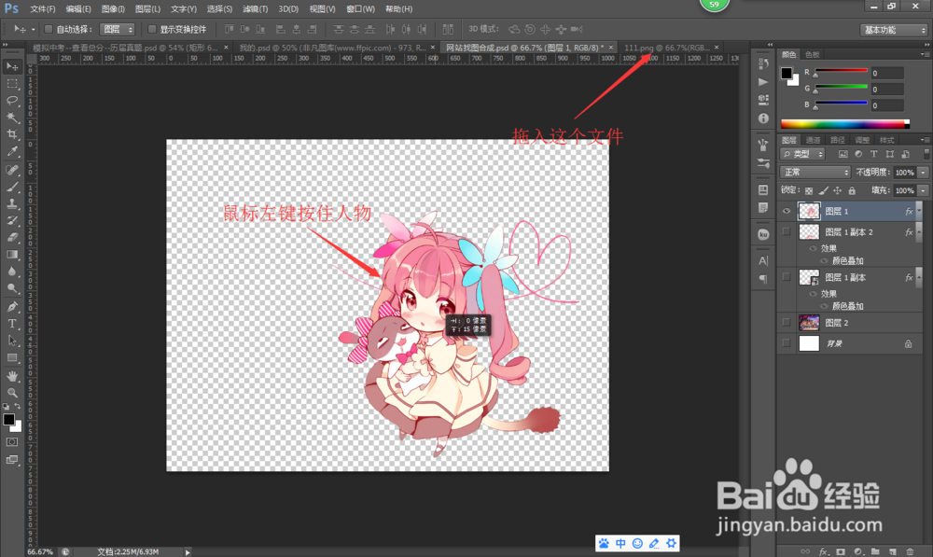Select the Brush tool
This screenshot has width=933, height=557.
pos(12,187)
